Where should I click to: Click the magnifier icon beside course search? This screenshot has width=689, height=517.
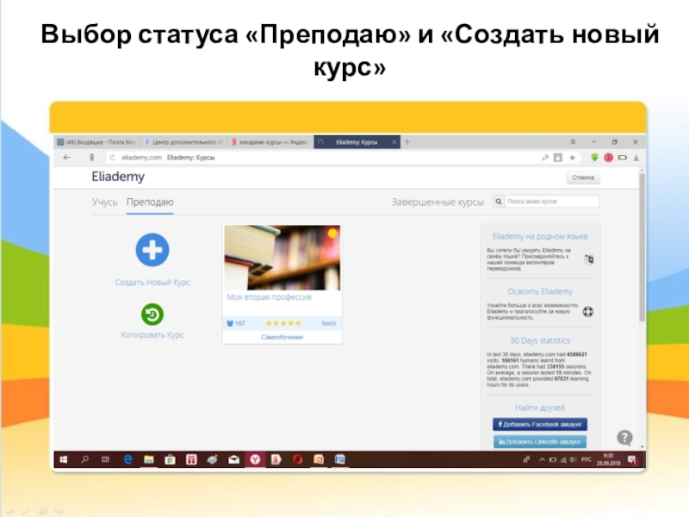499,202
